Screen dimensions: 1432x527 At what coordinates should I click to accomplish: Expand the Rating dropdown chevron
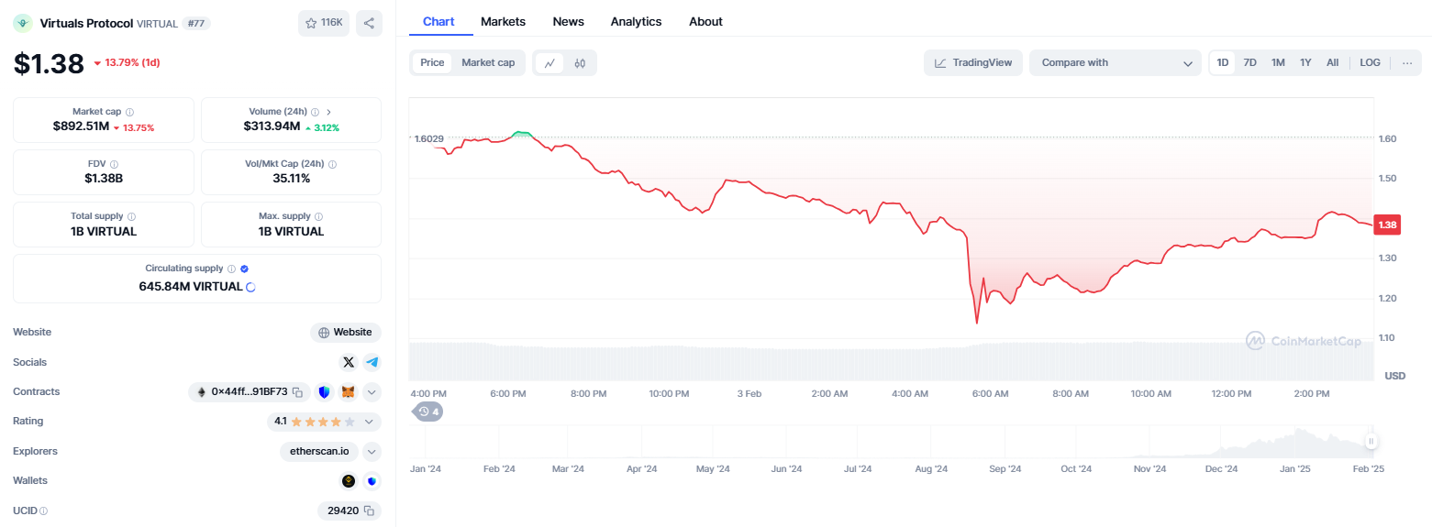pyautogui.click(x=369, y=422)
